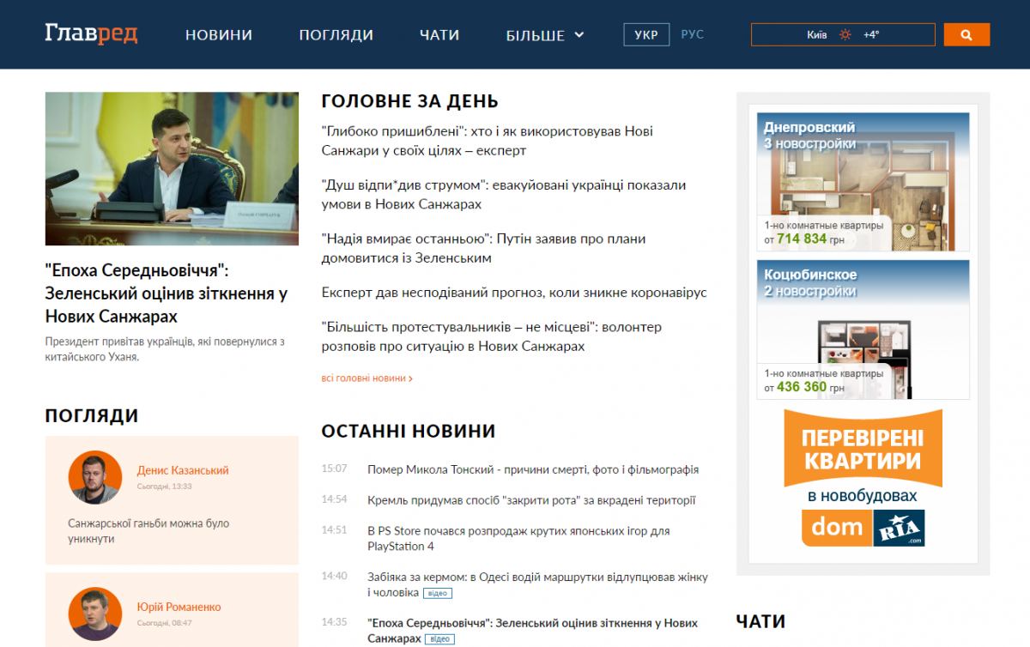This screenshot has width=1030, height=647.
Task: Open the всі головні новини arrow link
Action: pyautogui.click(x=367, y=378)
